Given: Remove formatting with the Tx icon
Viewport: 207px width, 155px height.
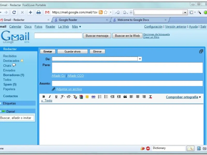Looking at the screenshot, I should (150, 97).
